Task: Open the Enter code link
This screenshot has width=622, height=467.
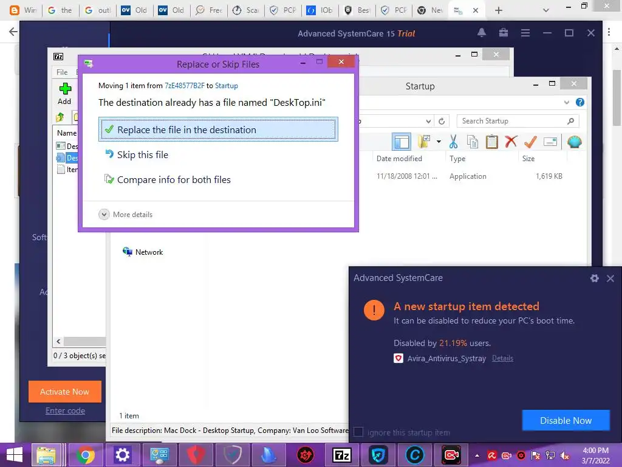Action: [x=65, y=410]
